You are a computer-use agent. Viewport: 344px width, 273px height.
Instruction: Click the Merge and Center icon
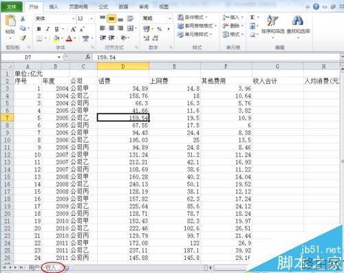130,28
